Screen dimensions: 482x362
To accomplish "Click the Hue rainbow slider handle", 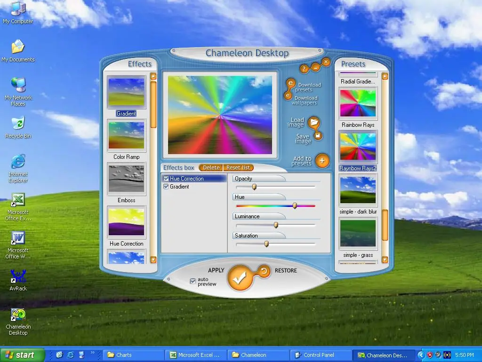I will [295, 206].
